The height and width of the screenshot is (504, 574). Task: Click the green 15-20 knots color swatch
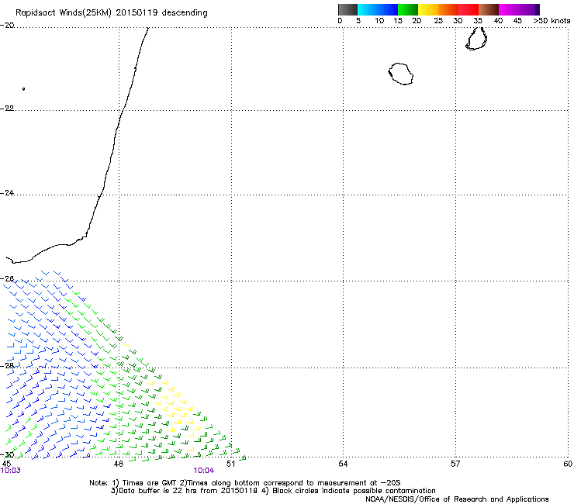coord(408,9)
